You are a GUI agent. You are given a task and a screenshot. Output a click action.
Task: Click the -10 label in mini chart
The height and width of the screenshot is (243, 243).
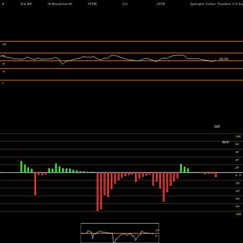click(x=156, y=230)
